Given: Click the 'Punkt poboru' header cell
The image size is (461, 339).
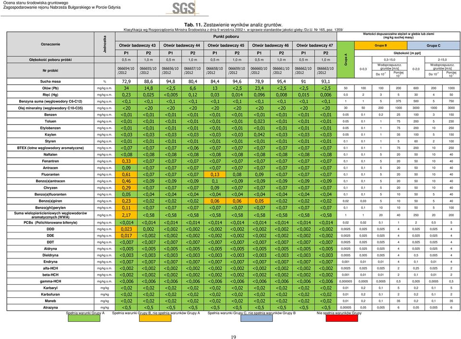Looking at the screenshot, I should (226, 37).
